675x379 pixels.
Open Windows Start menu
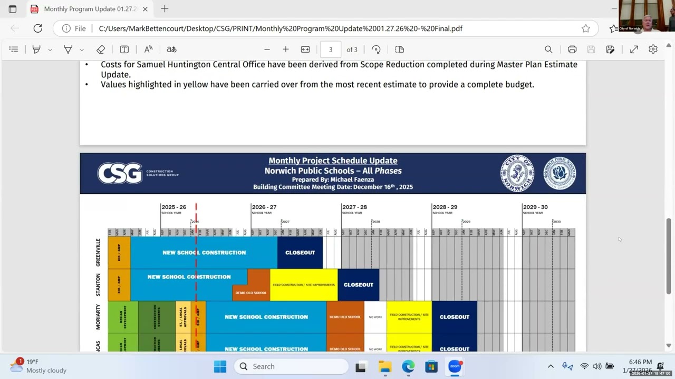pyautogui.click(x=220, y=366)
